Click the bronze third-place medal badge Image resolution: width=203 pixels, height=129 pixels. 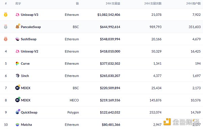coord(5,39)
